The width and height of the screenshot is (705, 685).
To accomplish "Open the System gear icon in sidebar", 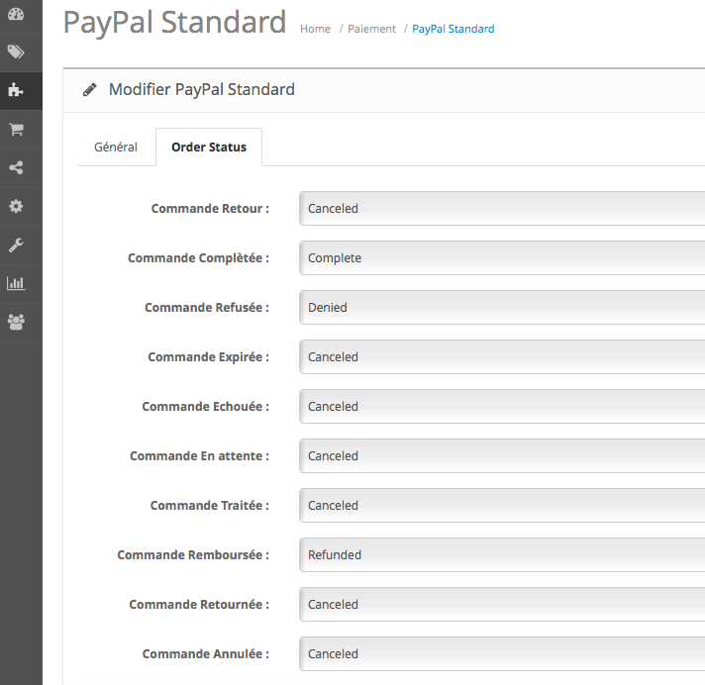I will 16,206.
